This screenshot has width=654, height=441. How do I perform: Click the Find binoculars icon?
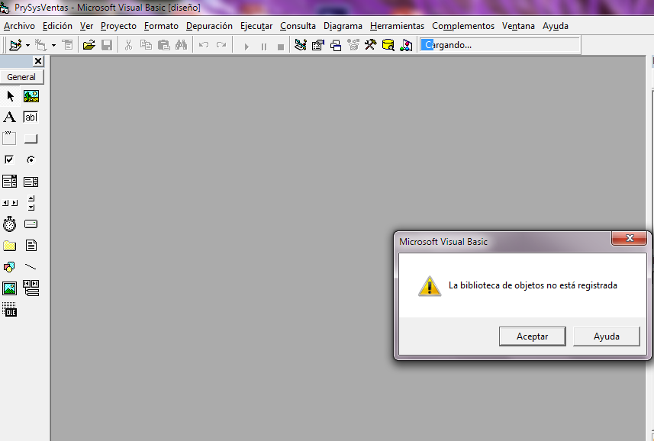[181, 44]
